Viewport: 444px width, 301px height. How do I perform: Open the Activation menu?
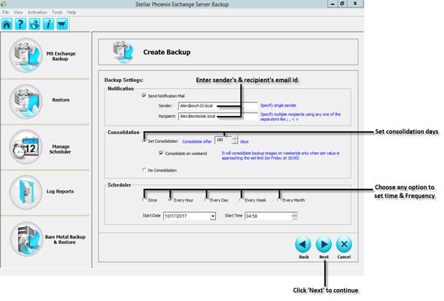tap(37, 13)
